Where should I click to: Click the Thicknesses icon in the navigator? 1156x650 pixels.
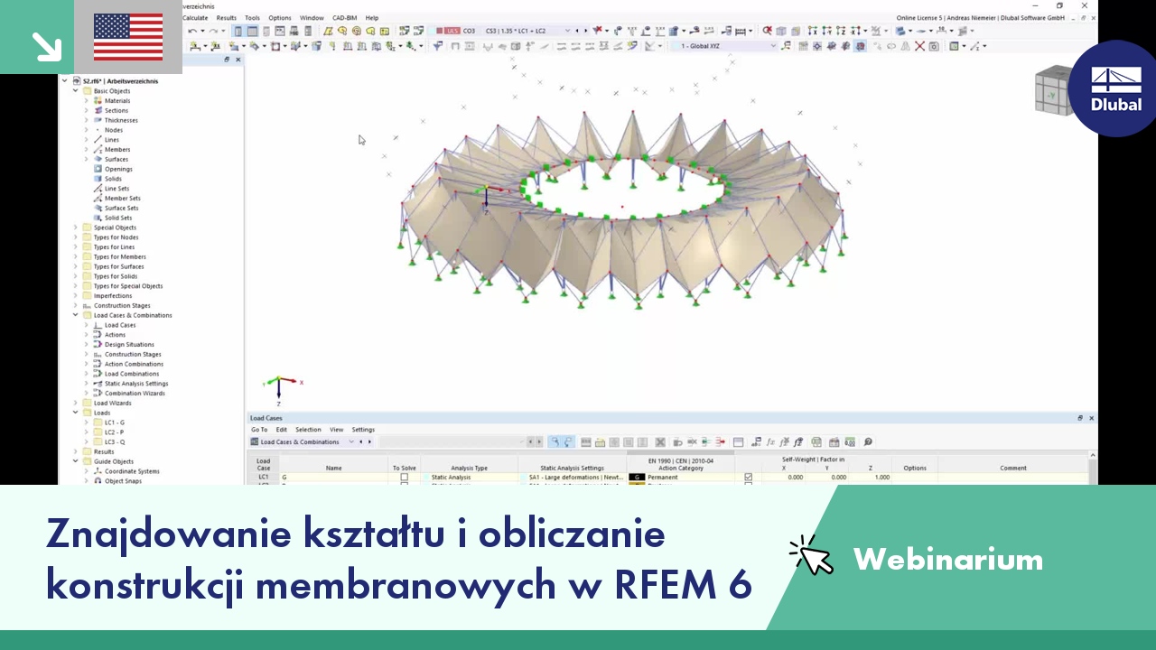98,120
